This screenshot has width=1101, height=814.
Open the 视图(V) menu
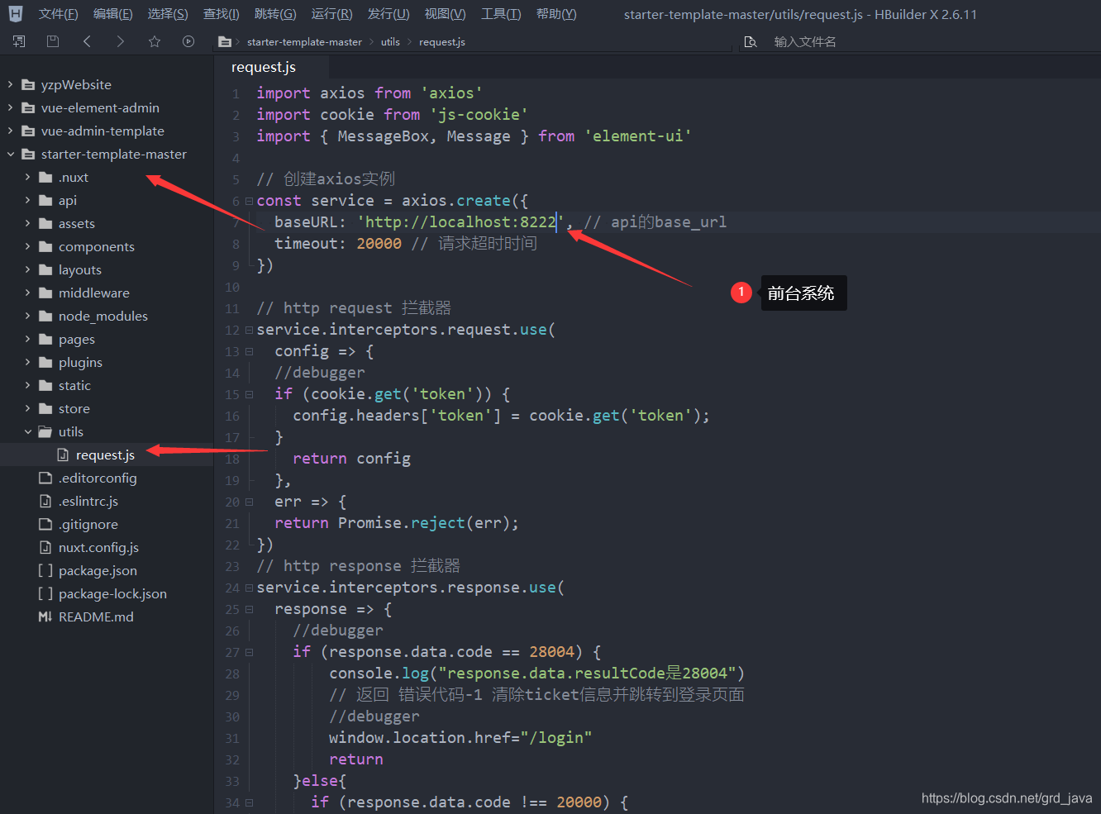tap(445, 14)
